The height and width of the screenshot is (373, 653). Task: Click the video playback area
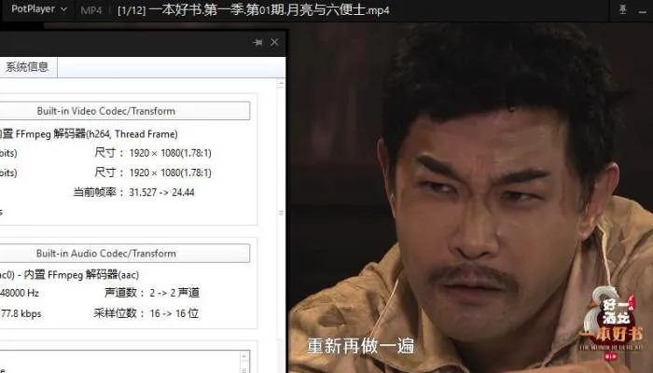pos(470,196)
